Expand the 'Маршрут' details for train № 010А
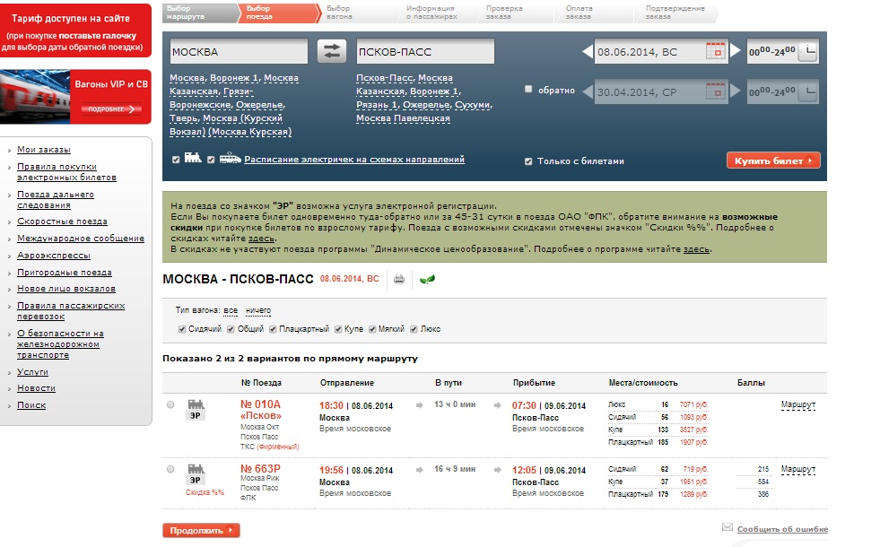880x547 pixels. tap(797, 405)
